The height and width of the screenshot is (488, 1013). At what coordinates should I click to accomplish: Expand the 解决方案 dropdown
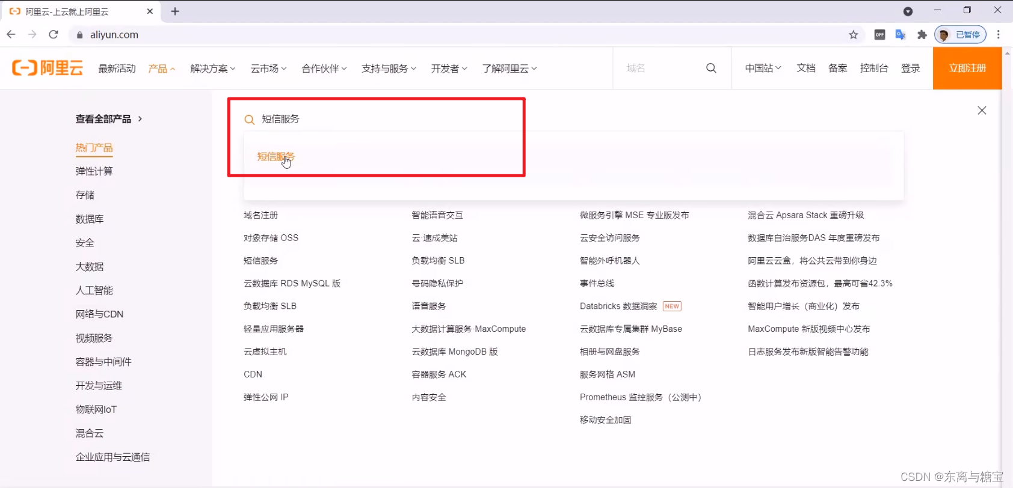[213, 69]
